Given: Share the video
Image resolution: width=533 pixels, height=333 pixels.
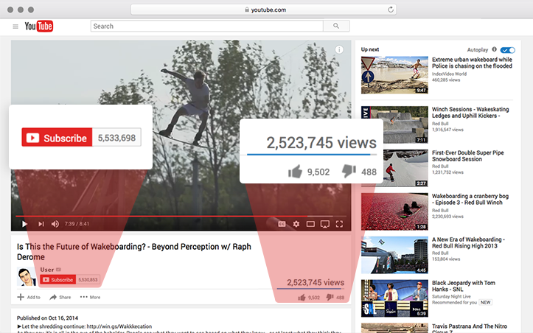Looking at the screenshot, I should point(60,297).
